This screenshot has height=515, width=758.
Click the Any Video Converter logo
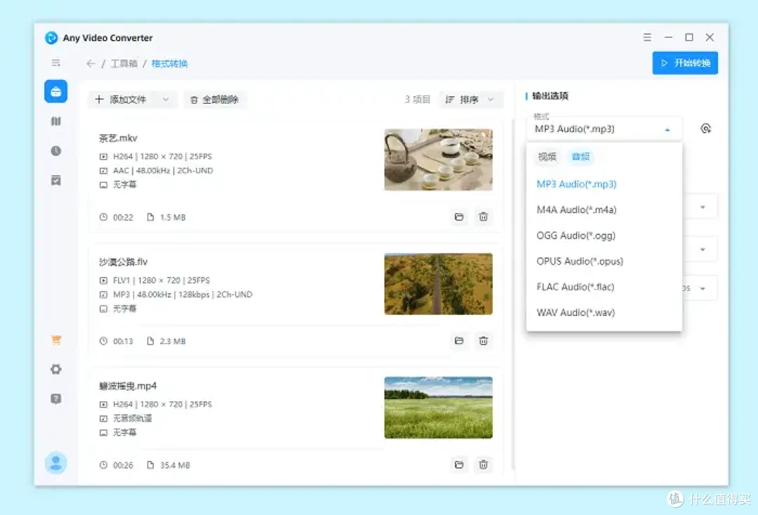click(x=51, y=38)
